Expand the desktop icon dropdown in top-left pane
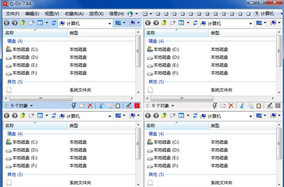 (x=124, y=23)
